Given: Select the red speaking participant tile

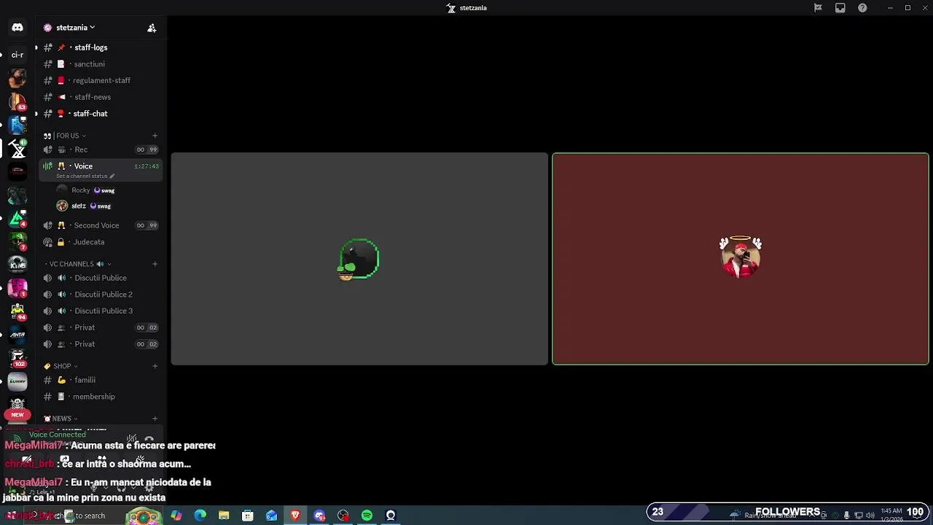Looking at the screenshot, I should pos(741,259).
